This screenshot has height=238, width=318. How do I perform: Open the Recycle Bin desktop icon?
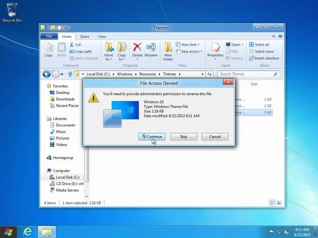tap(12, 12)
